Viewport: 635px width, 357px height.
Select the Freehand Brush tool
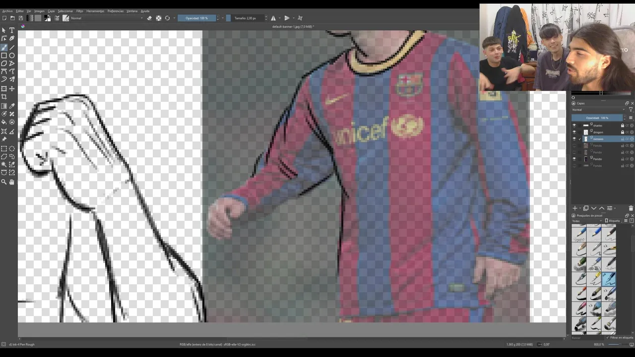(4, 48)
